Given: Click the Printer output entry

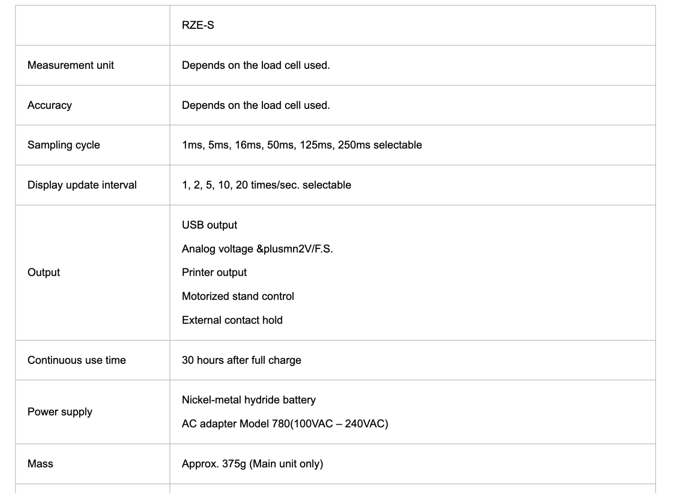Looking at the screenshot, I should click(214, 273).
